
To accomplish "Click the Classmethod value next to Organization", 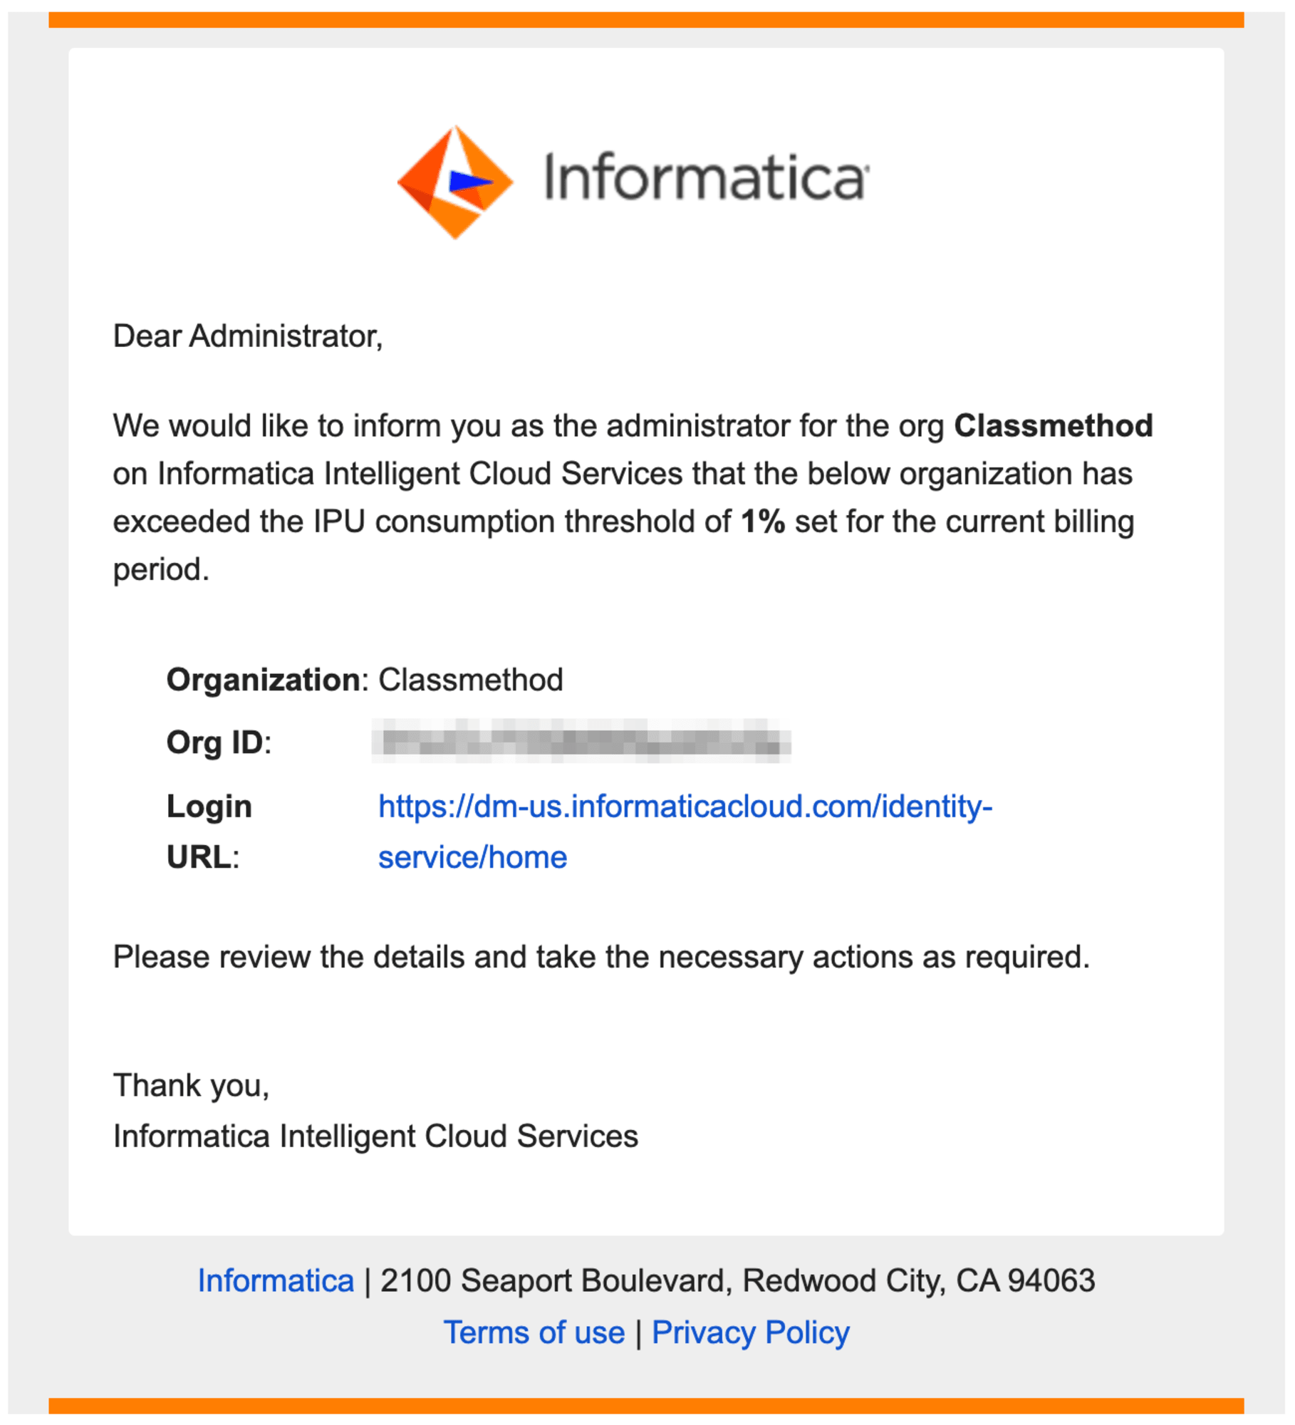I will pyautogui.click(x=471, y=680).
